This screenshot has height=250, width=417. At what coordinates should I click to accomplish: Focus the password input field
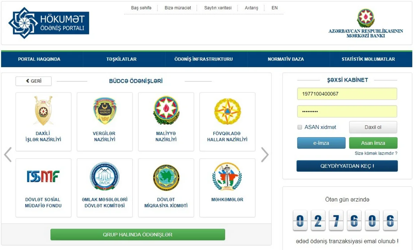[347, 111]
